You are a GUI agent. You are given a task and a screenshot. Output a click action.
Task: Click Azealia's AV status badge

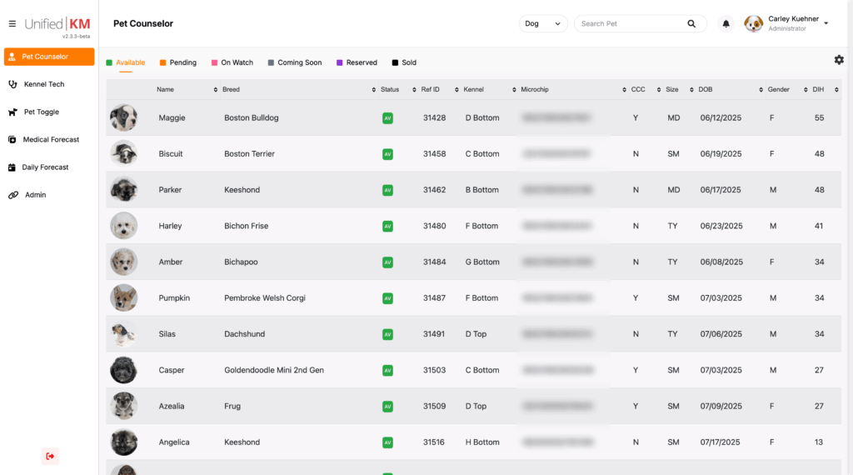[x=387, y=407]
